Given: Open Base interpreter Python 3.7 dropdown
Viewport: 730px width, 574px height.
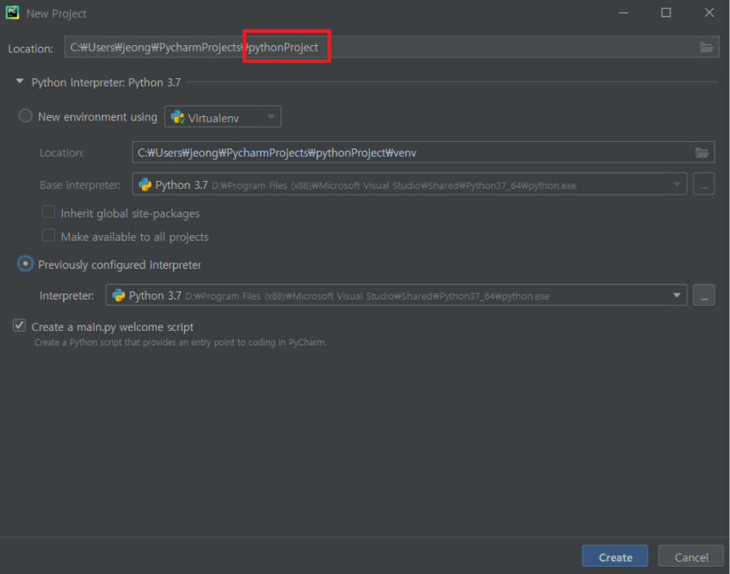Looking at the screenshot, I should 409,184.
